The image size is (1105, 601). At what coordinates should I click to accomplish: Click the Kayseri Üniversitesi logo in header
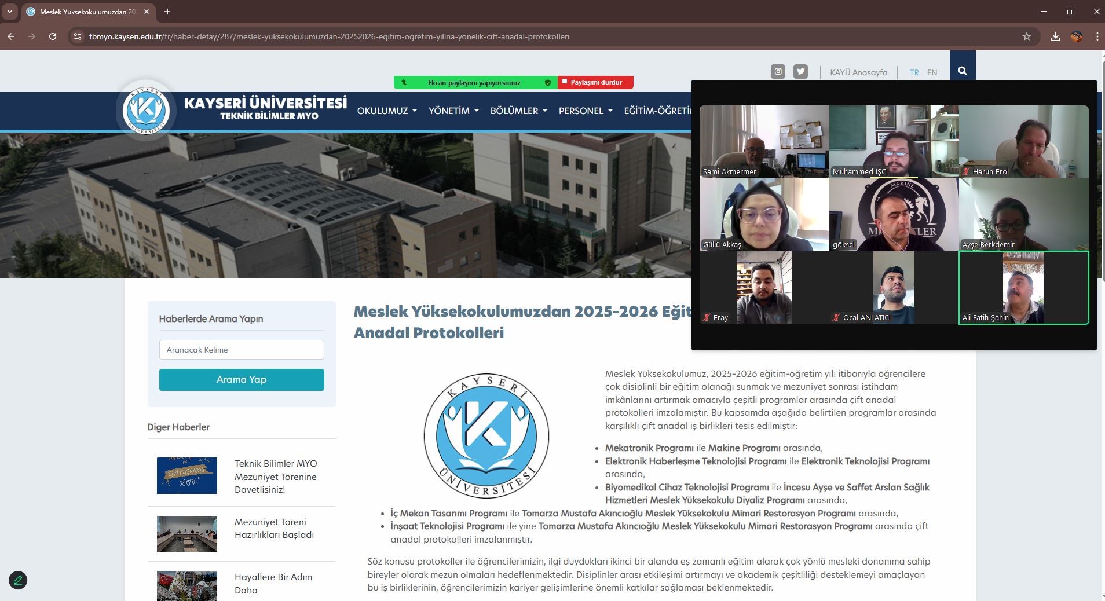(146, 110)
